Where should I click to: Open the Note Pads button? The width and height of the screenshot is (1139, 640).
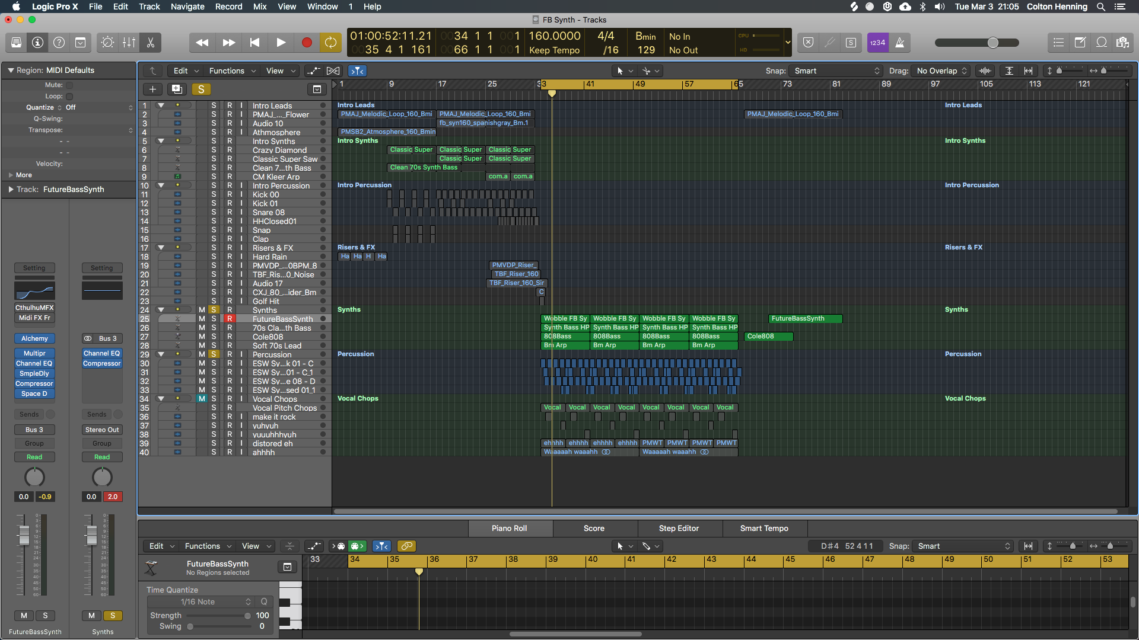[x=1080, y=43]
